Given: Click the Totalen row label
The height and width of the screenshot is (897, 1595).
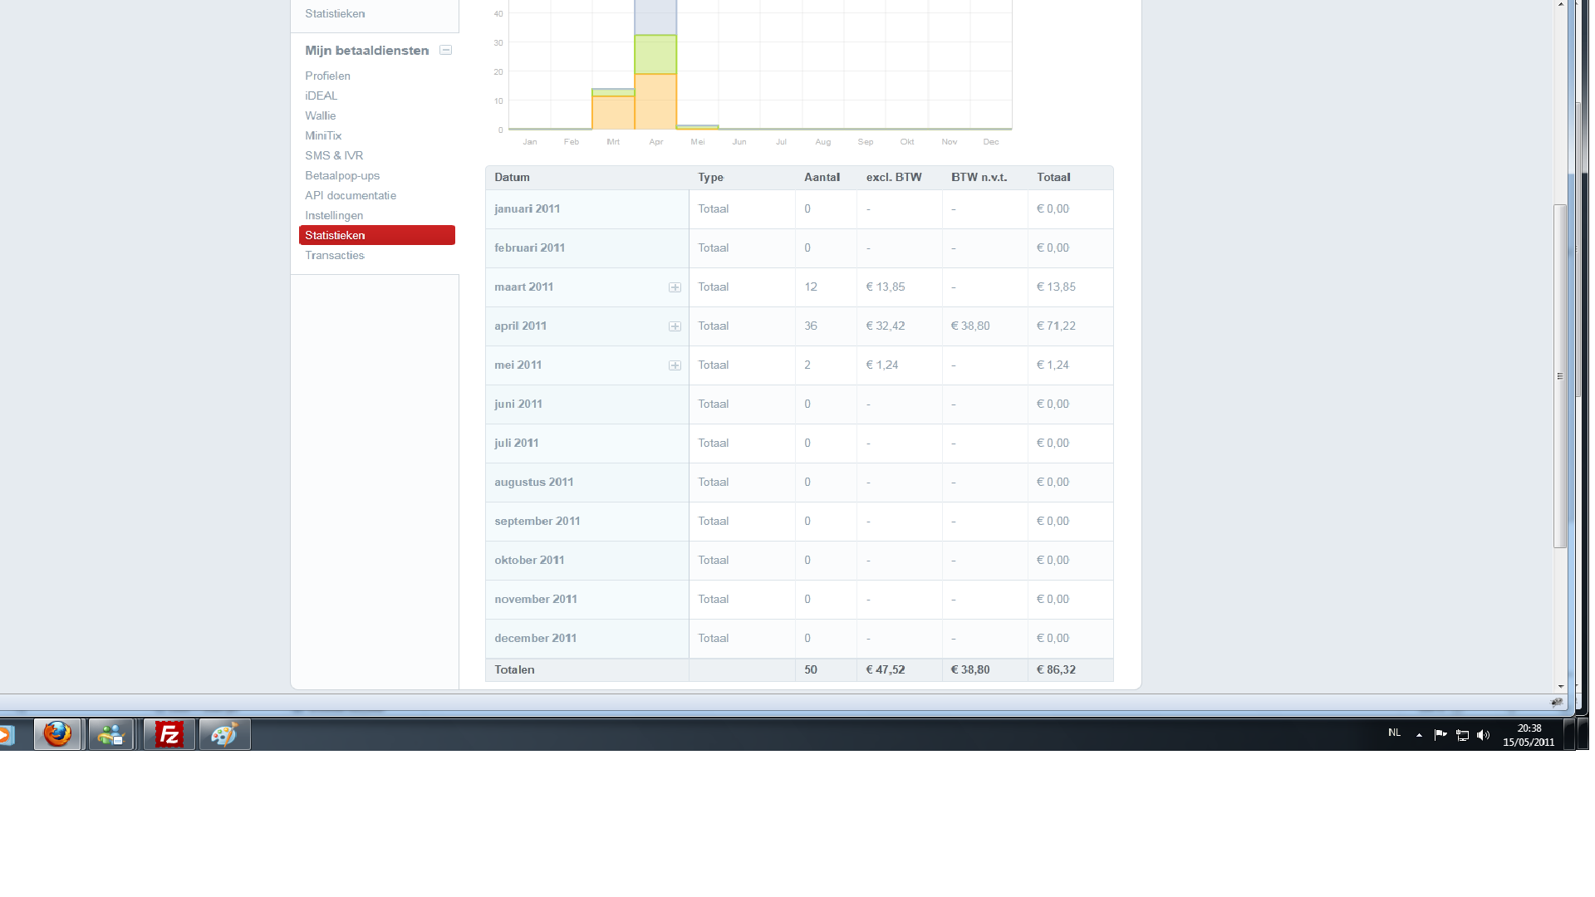Looking at the screenshot, I should [514, 669].
